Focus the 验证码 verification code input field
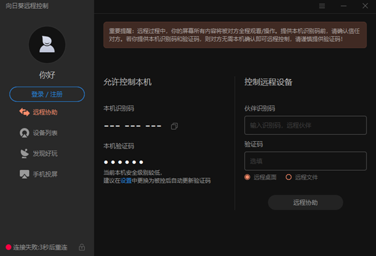The height and width of the screenshot is (256, 376). pyautogui.click(x=305, y=161)
